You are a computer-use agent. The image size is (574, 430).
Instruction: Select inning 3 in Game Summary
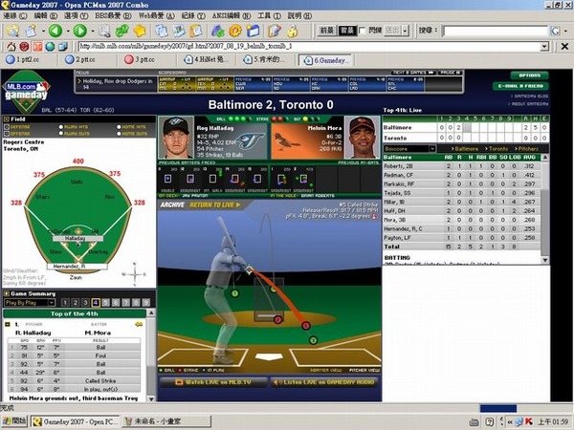[85, 303]
